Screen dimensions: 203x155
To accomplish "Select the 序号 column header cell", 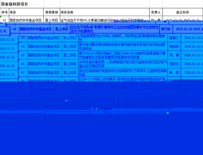I will 4,12.
